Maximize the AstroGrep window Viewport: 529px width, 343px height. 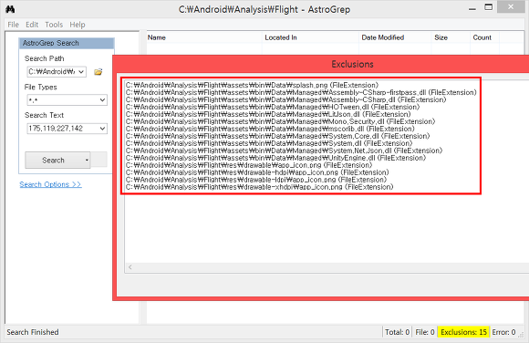(x=488, y=7)
